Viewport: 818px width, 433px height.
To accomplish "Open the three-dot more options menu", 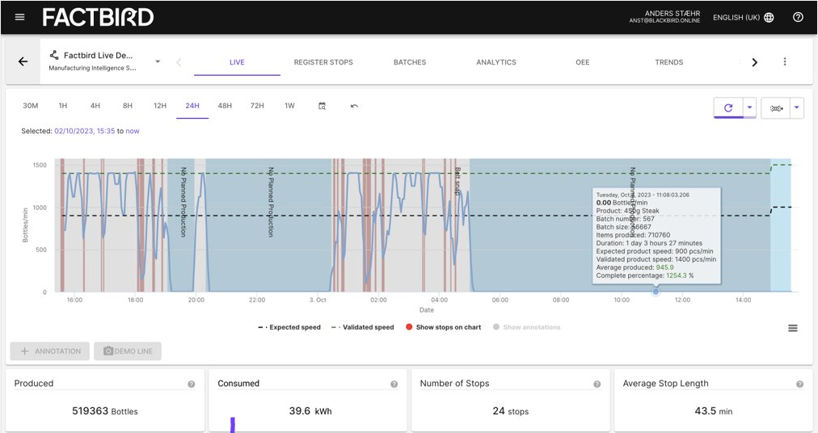I will [x=785, y=61].
